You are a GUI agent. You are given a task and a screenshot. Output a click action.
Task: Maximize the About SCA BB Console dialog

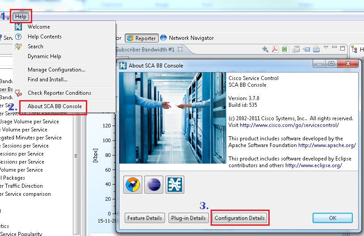(x=331, y=63)
